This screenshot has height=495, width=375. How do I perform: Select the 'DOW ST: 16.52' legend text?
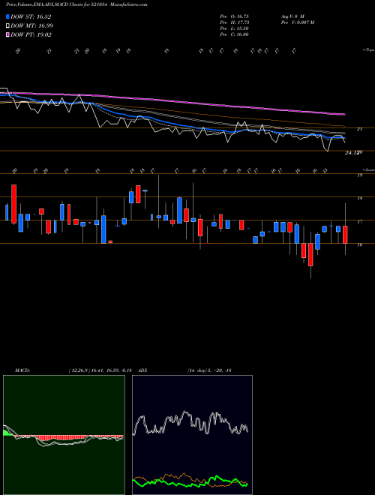[31, 16]
